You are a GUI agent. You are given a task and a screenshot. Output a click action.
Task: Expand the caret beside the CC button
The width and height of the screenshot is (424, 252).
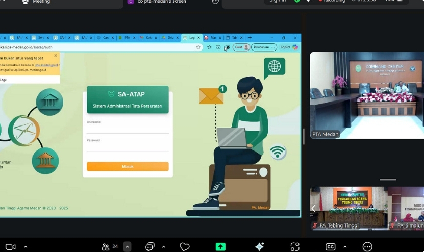(x=345, y=246)
